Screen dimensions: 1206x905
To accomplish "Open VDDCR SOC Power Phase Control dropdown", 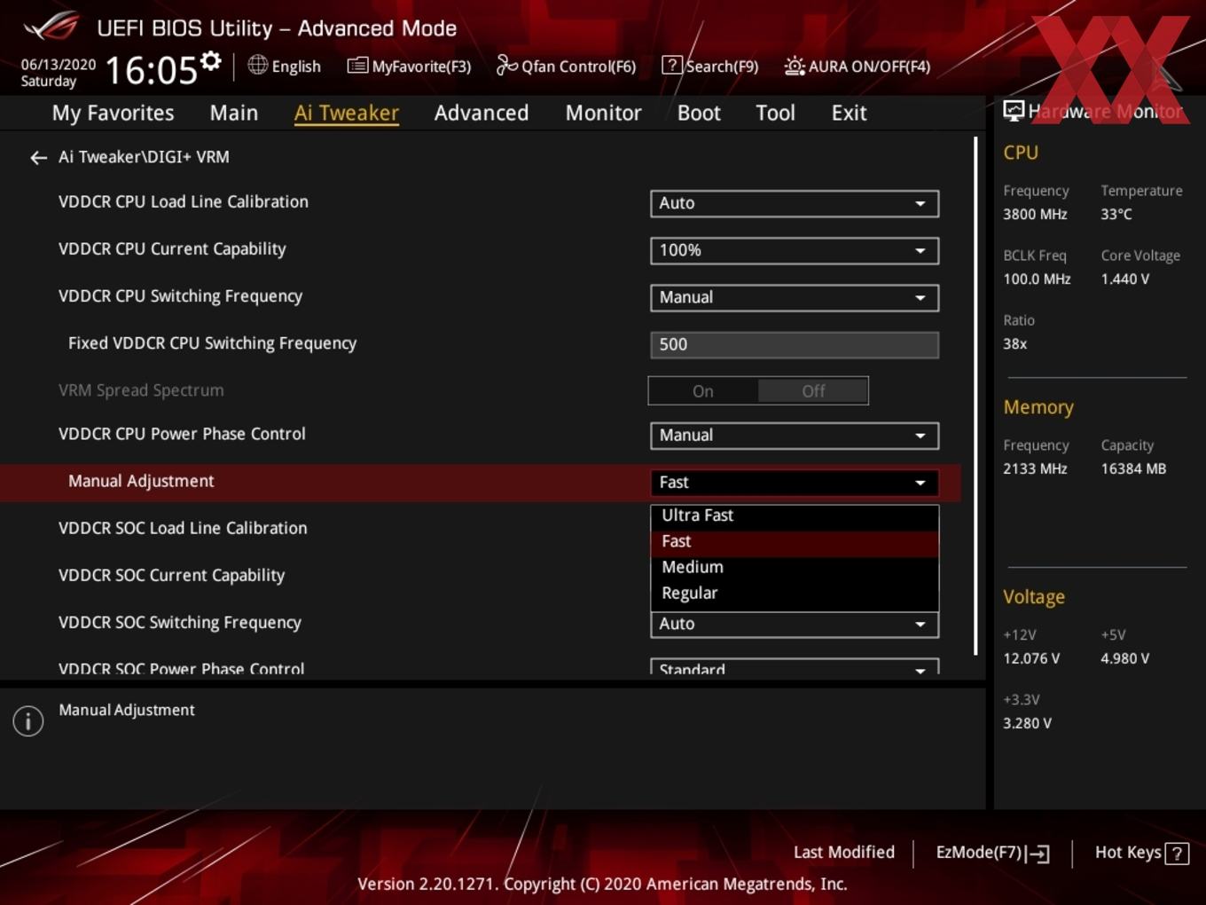I will 795,667.
